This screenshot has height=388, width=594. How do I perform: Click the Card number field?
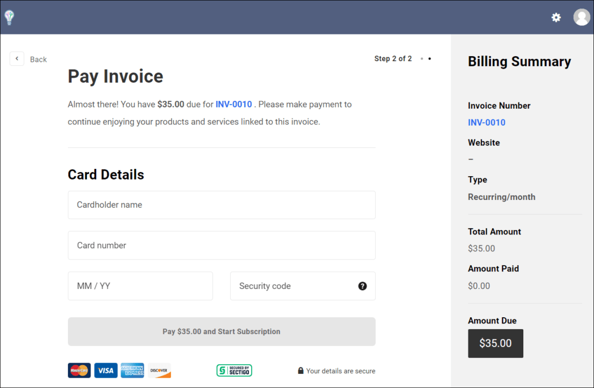222,245
